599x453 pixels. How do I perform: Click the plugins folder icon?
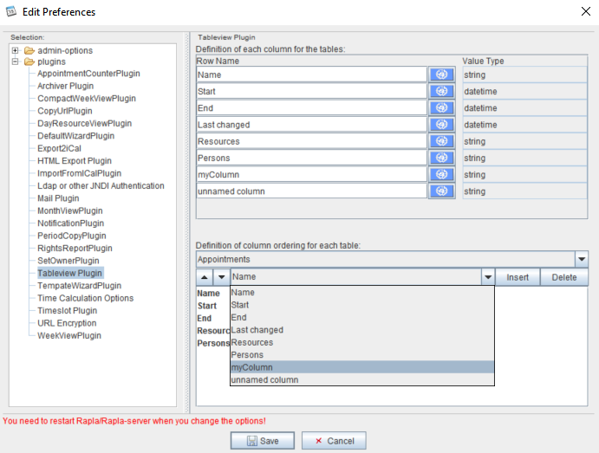[x=29, y=61]
